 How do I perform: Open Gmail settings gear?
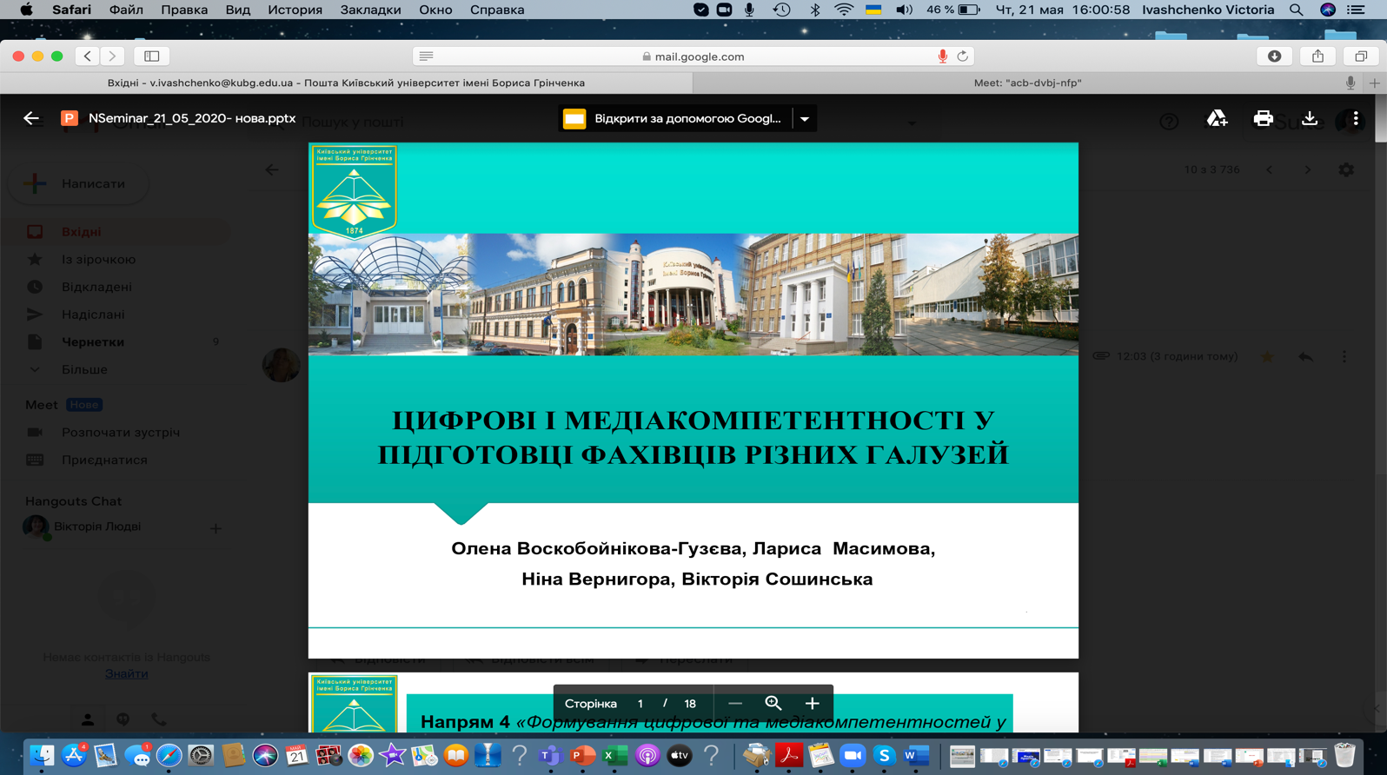point(1346,169)
